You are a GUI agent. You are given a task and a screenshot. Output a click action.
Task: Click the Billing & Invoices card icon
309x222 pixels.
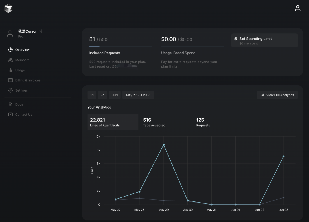10,80
